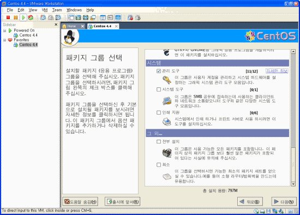Click the computer icon for 시스템 도구
This screenshot has width=300, height=215.
click(x=167, y=101)
